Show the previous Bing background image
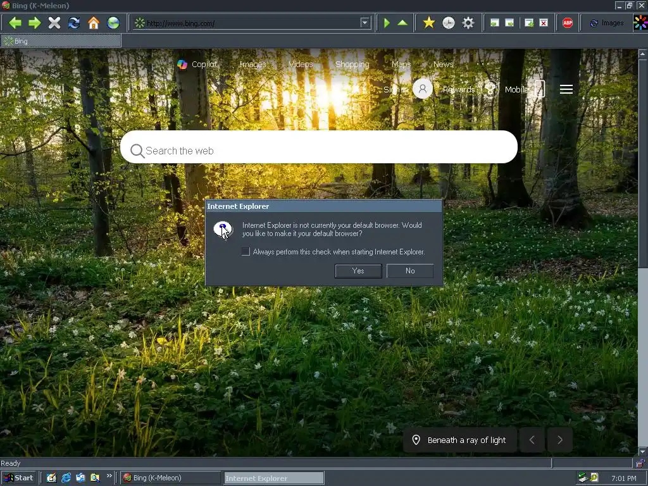 click(532, 440)
